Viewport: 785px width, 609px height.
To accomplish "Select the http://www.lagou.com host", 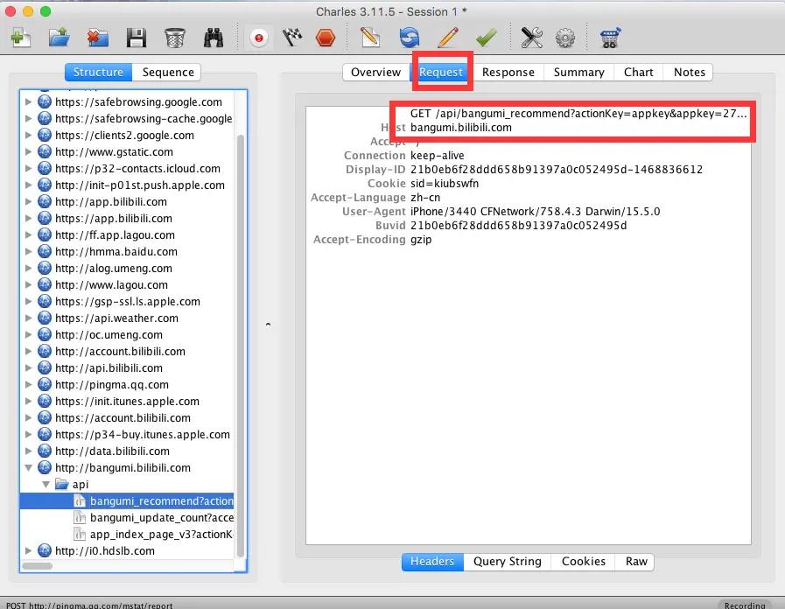I will pyautogui.click(x=111, y=284).
